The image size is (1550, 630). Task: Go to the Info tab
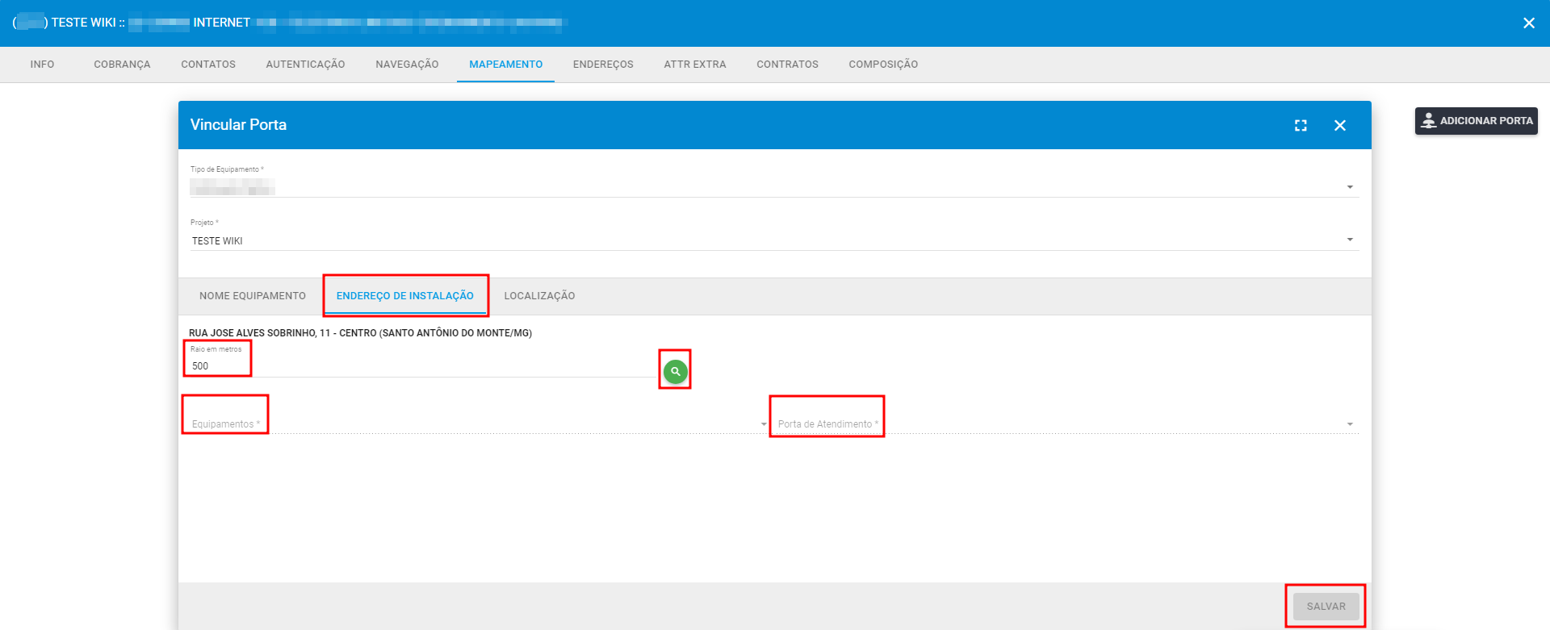click(42, 65)
